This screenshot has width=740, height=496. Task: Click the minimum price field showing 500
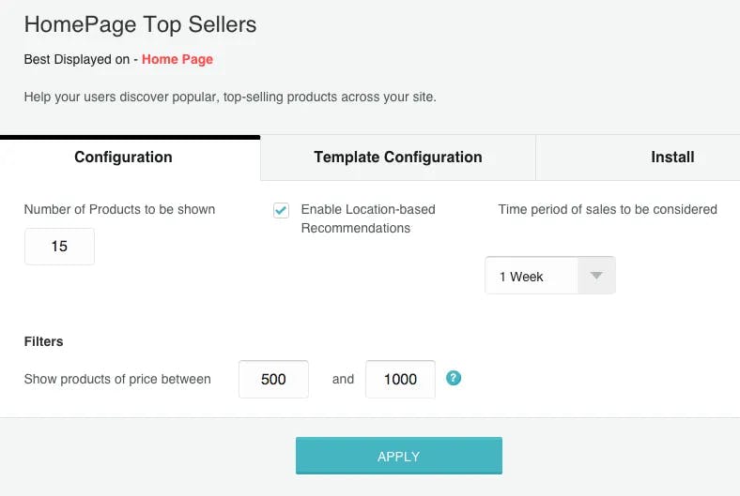(273, 379)
